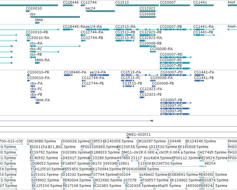Image resolution: width=237 pixels, height=190 pixels.
Task: Open the CG30008-RA transcript label
Action: click(x=161, y=49)
